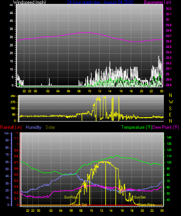The width and height of the screenshot is (181, 216).
Task: Click the "30.1" barometer axis value
Action: coord(169,14)
